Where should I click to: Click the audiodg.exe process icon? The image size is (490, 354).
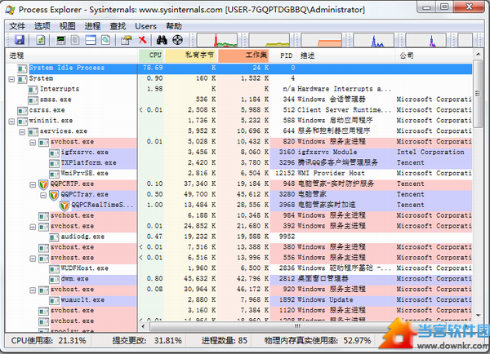[54, 237]
